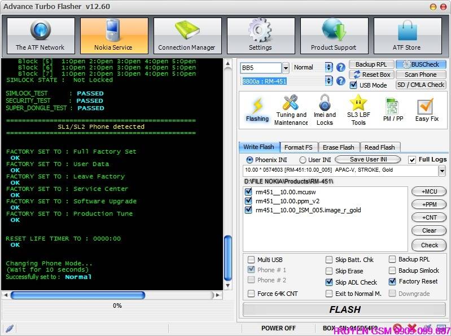Select Tuning and Maintenance tools
Viewport: 451px width, 336px height.
tap(291, 111)
